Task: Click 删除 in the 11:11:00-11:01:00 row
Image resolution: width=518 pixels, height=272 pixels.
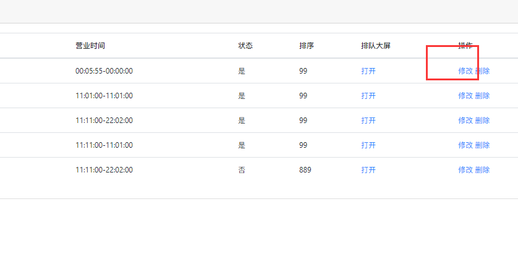Action: [482, 145]
